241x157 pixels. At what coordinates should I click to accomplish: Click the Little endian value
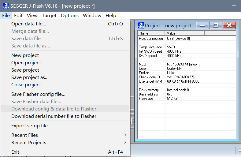(170, 73)
